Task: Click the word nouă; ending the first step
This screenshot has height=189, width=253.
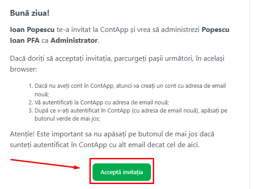Action: [42, 94]
